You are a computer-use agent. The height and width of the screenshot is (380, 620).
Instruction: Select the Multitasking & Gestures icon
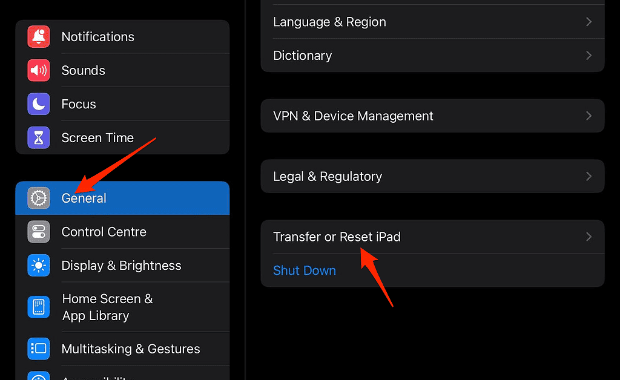tap(38, 349)
